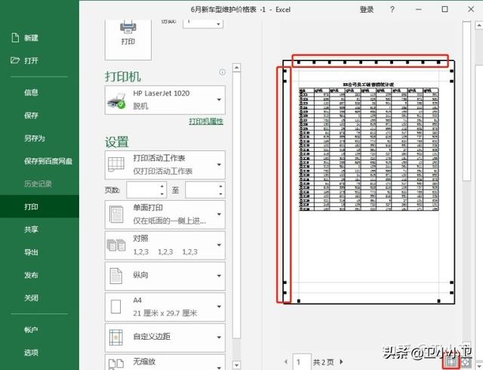Increase the From page stepper
The width and height of the screenshot is (483, 370).
coord(162,187)
